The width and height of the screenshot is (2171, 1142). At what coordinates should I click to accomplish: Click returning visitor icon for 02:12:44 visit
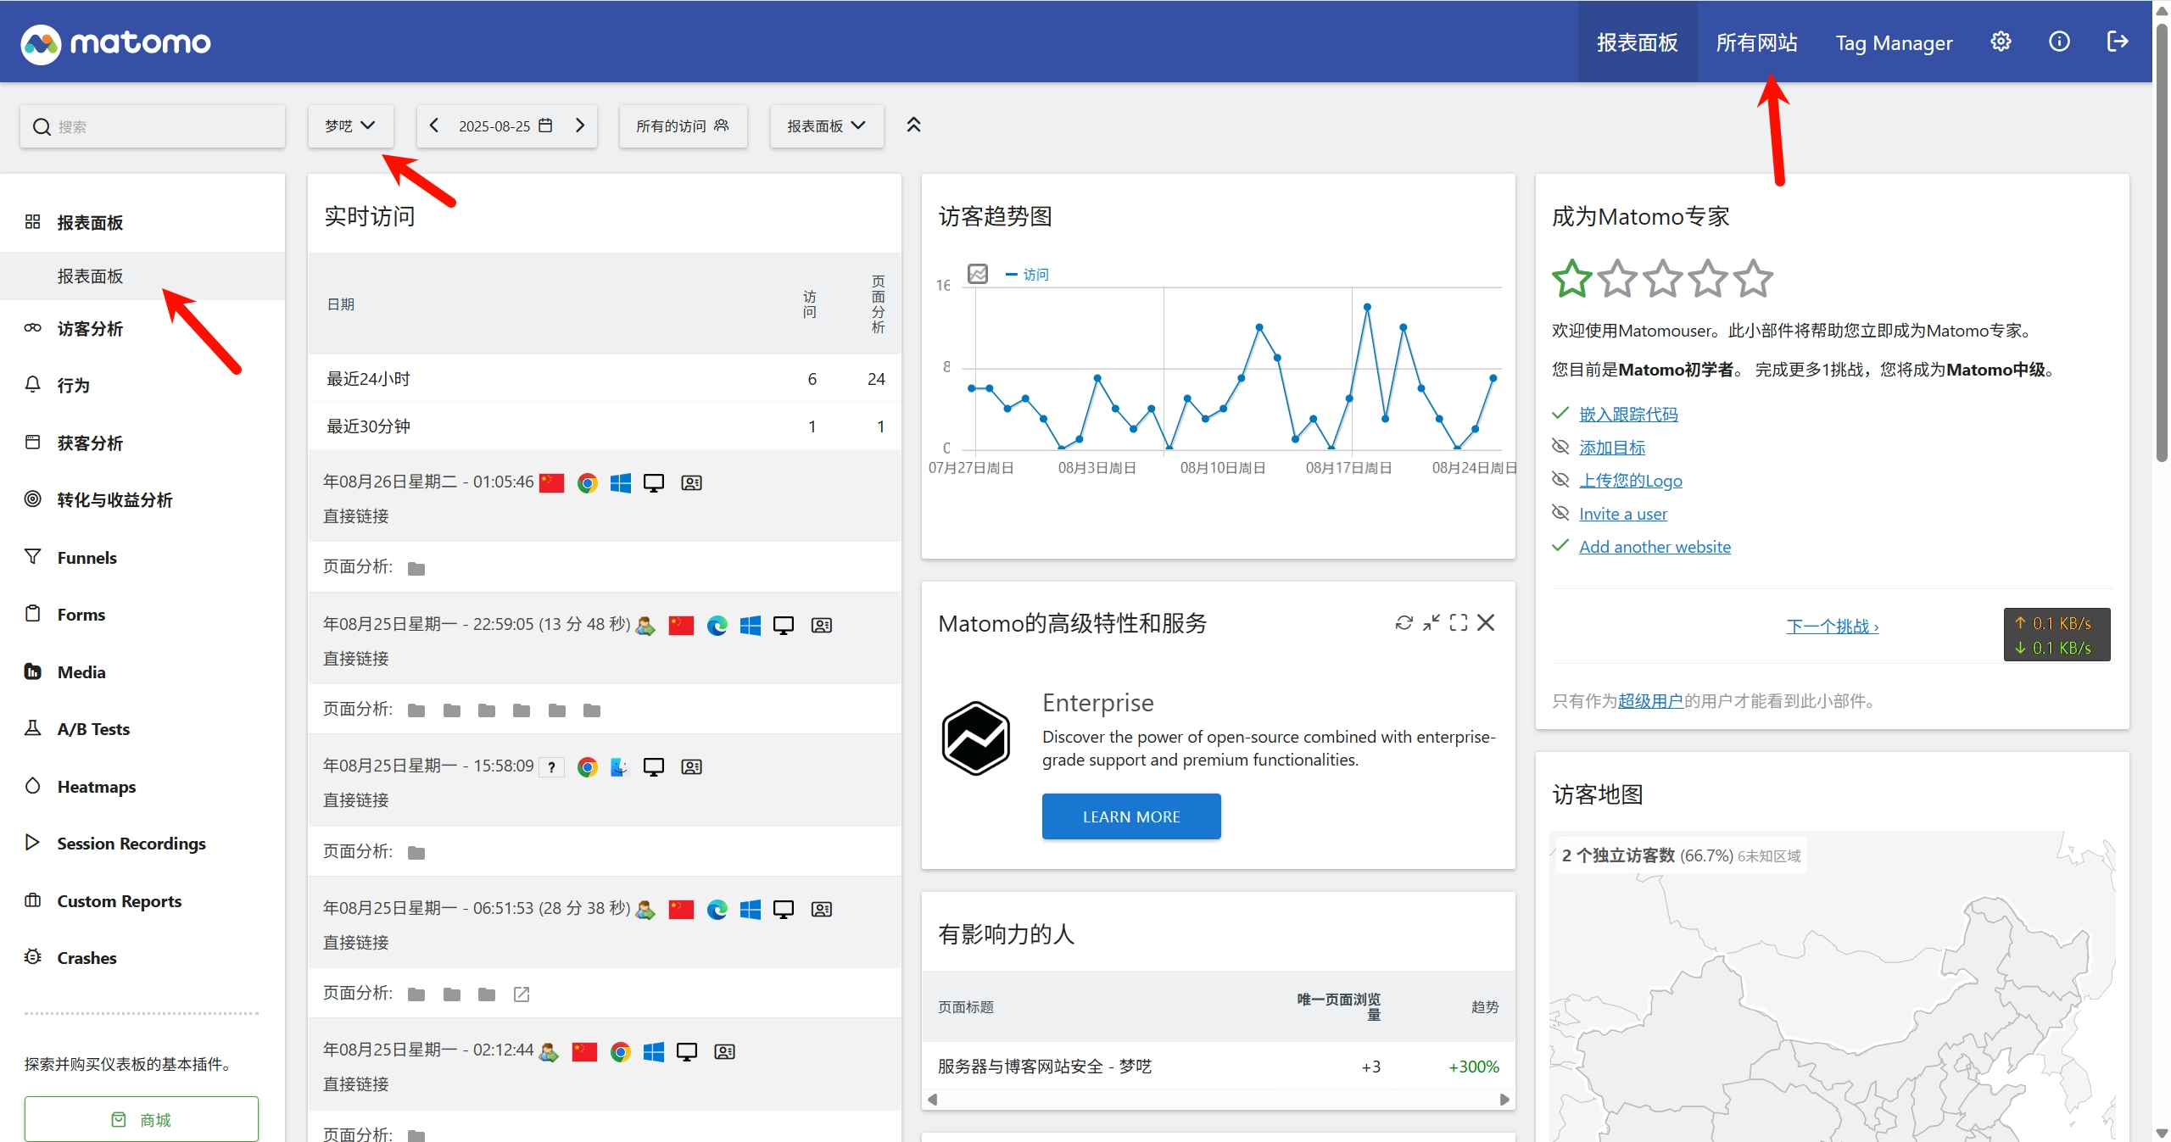tap(549, 1051)
